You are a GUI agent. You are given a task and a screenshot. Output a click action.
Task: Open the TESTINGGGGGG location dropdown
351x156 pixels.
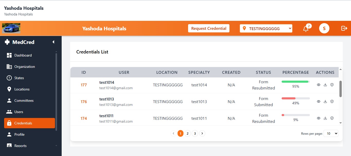point(266,29)
